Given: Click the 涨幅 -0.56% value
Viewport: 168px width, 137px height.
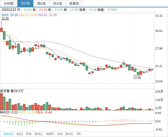Looking at the screenshot, I should (x=107, y=10).
